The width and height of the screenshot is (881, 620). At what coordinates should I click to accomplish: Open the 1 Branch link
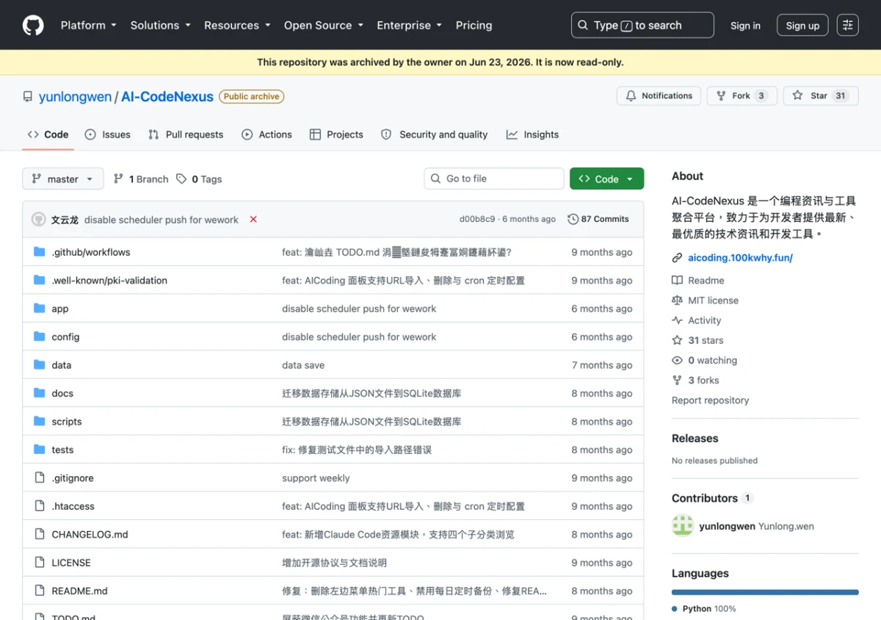141,179
